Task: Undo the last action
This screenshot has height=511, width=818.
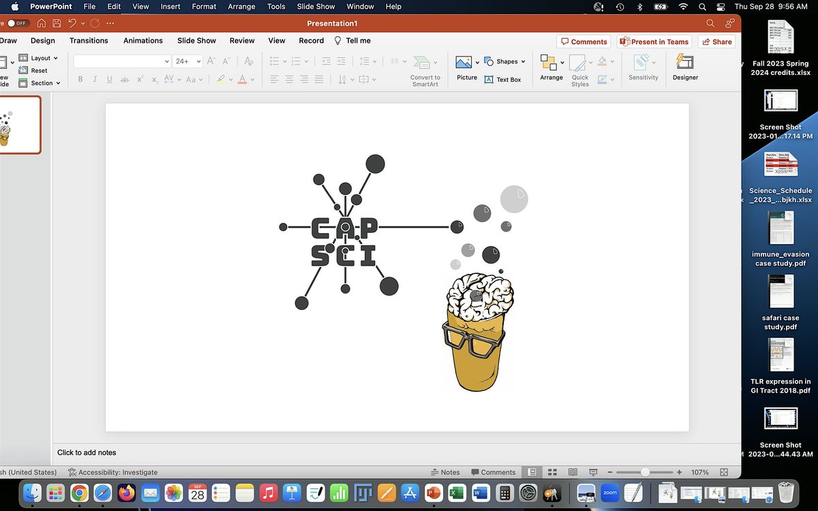Action: click(72, 22)
